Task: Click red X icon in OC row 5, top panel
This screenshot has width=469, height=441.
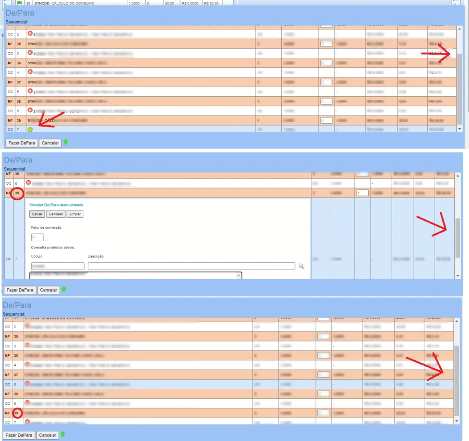Action: (30, 91)
